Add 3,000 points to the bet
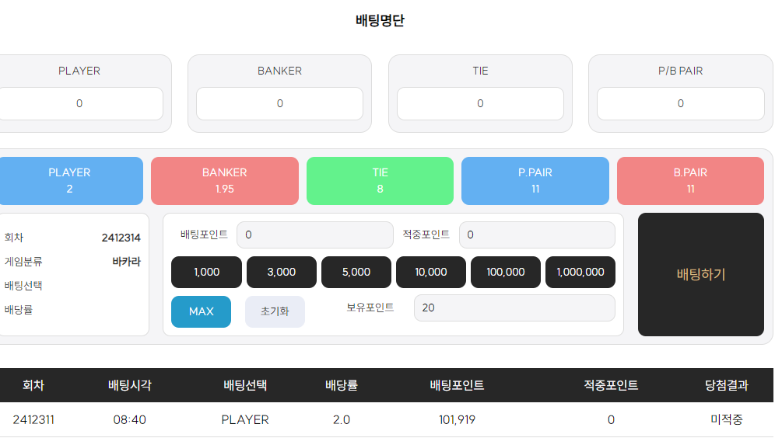This screenshot has width=782, height=438. tap(282, 273)
